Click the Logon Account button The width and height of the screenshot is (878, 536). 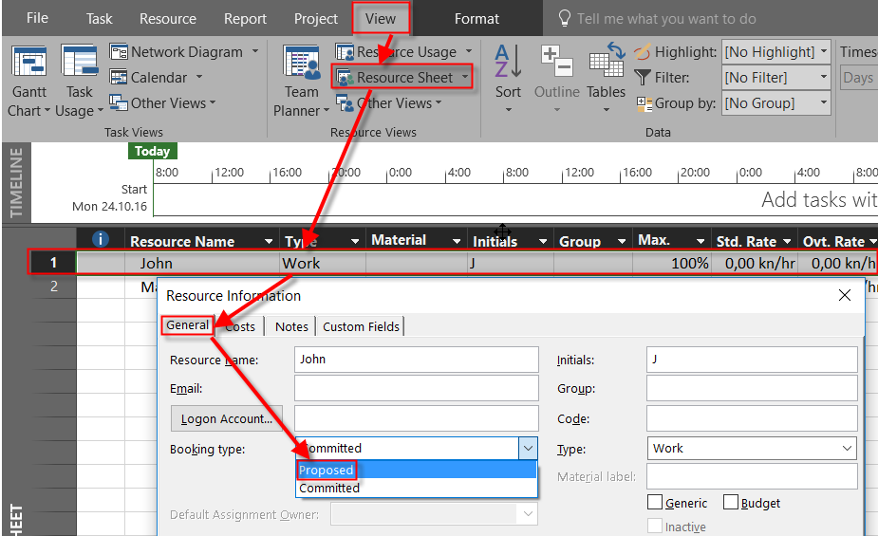click(x=226, y=418)
